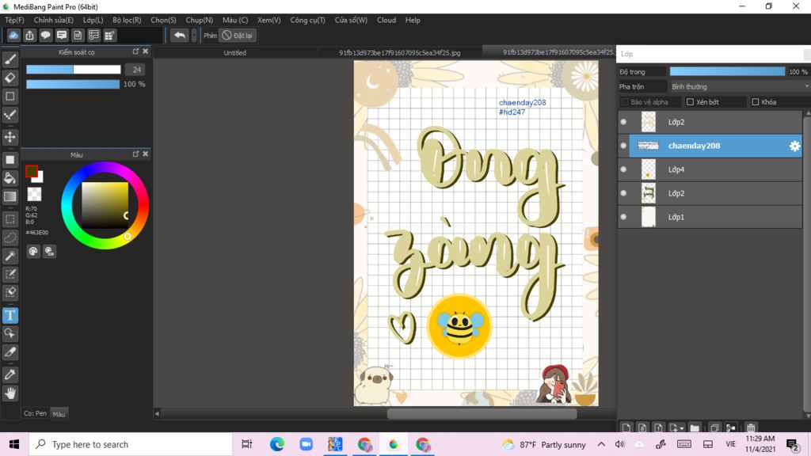Image resolution: width=811 pixels, height=456 pixels.
Task: Undock the Kiểm soát cọ panel
Action: pyautogui.click(x=135, y=51)
